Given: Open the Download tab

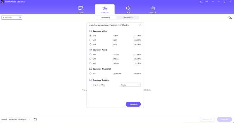Looking at the screenshot, I should [x=105, y=10].
